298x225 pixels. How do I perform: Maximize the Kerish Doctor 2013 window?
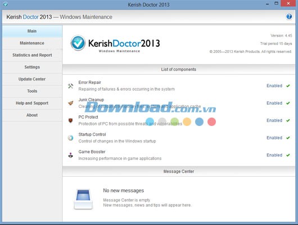point(276,3)
